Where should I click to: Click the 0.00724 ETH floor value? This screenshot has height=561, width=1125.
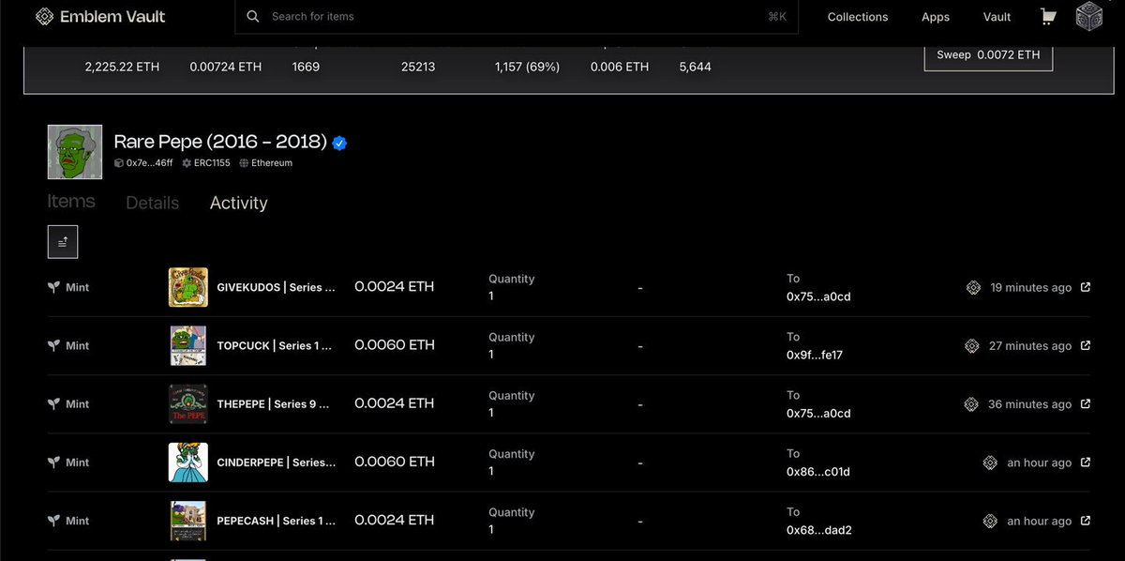point(225,67)
